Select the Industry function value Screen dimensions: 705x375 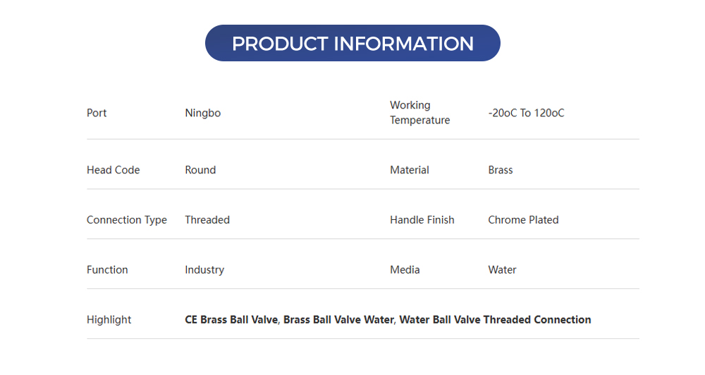[204, 270]
